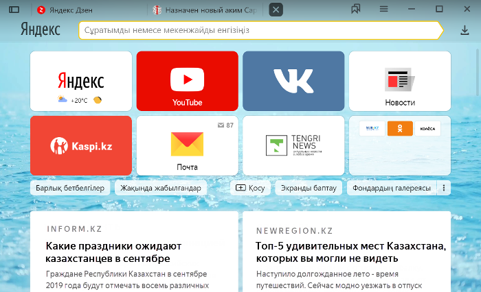
Task: Open the Kolesa mini icon in folder
Action: coord(427,129)
